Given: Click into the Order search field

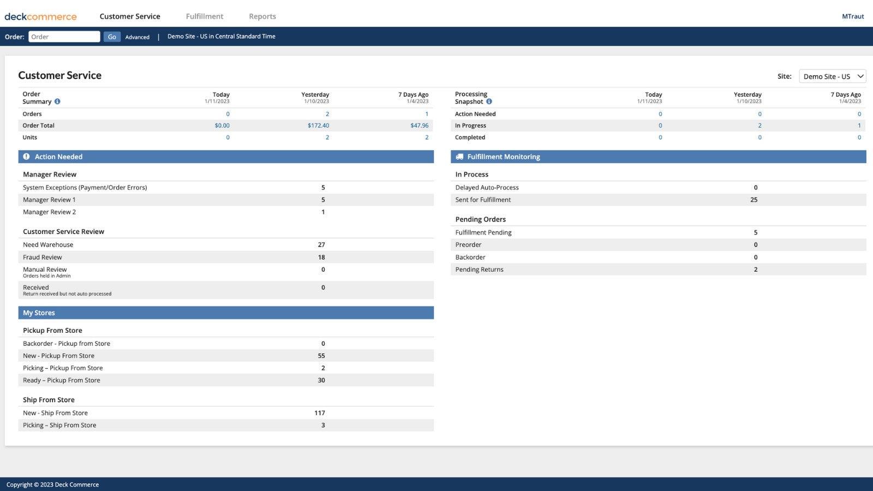Looking at the screenshot, I should click(x=64, y=37).
